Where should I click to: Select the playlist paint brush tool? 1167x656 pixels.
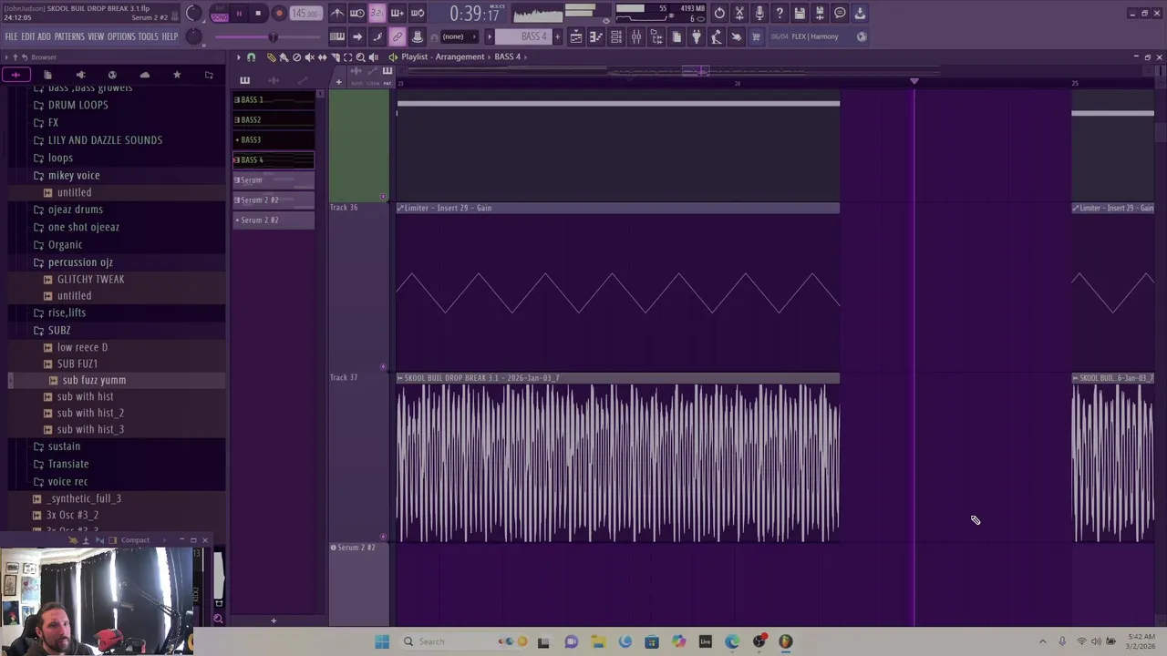(284, 56)
